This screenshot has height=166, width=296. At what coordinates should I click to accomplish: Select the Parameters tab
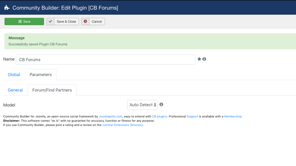coord(41,75)
